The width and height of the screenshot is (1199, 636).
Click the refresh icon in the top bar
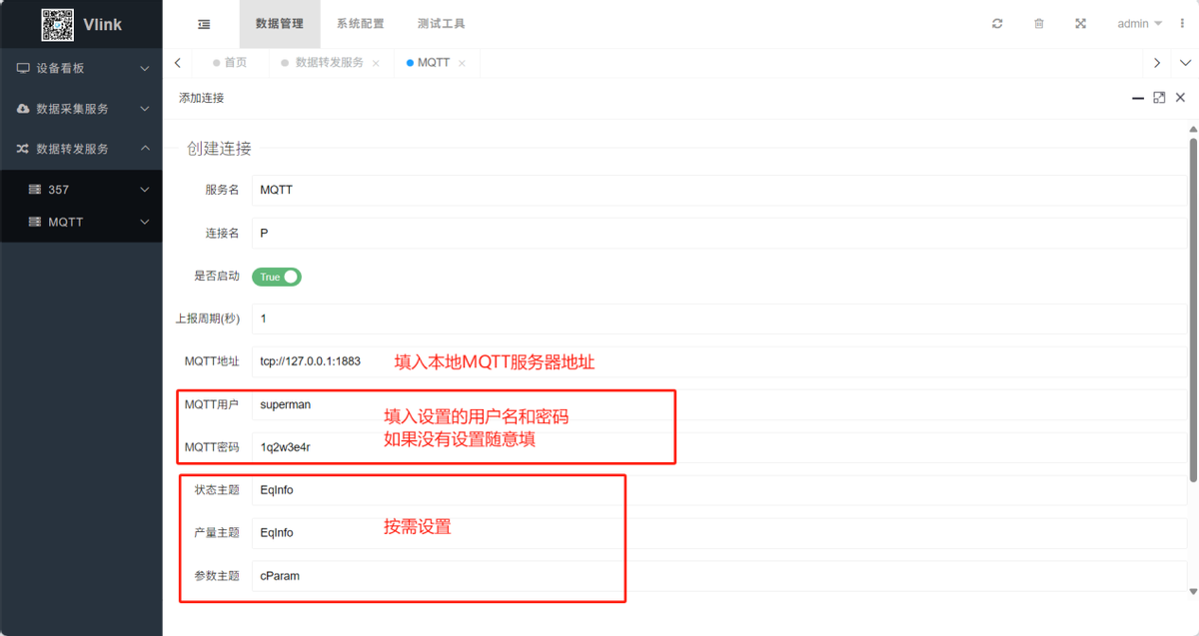click(x=997, y=24)
